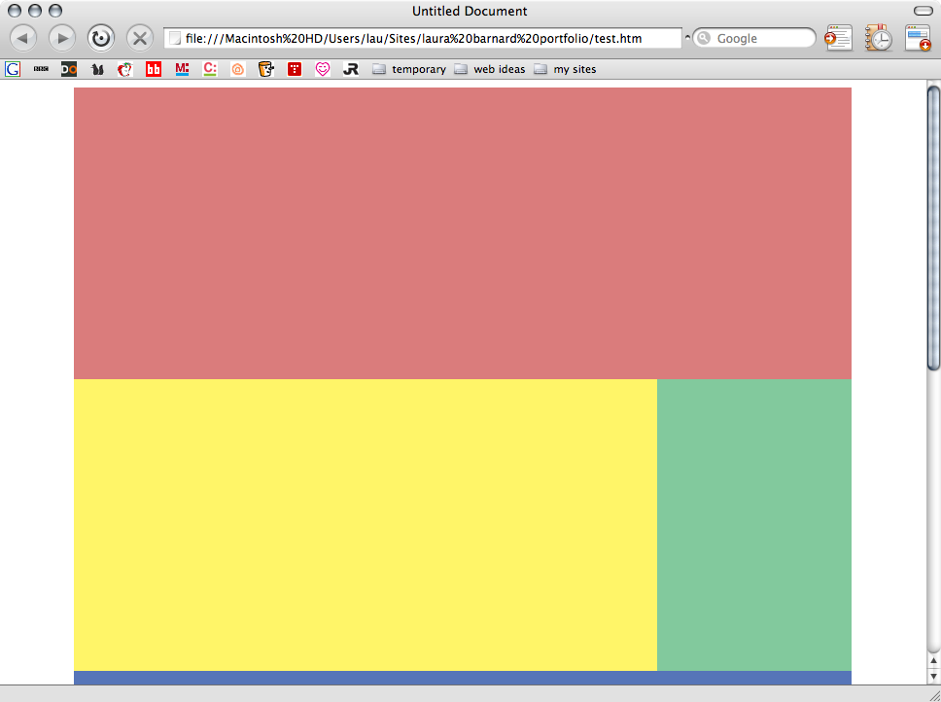This screenshot has height=702, width=941.
Task: Open the black squirrel bookmark icon
Action: (x=97, y=70)
